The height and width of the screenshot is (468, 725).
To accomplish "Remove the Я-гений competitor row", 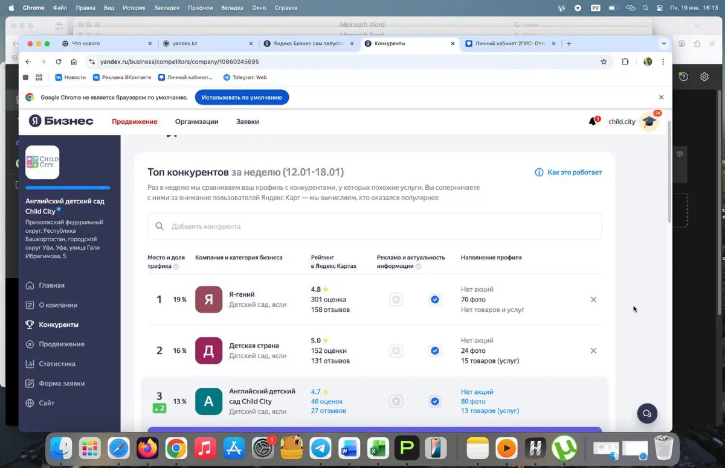I will pos(593,300).
